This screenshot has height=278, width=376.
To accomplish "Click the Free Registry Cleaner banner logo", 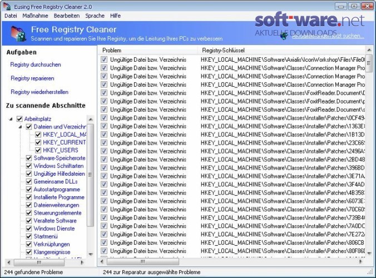I will click(x=18, y=33).
